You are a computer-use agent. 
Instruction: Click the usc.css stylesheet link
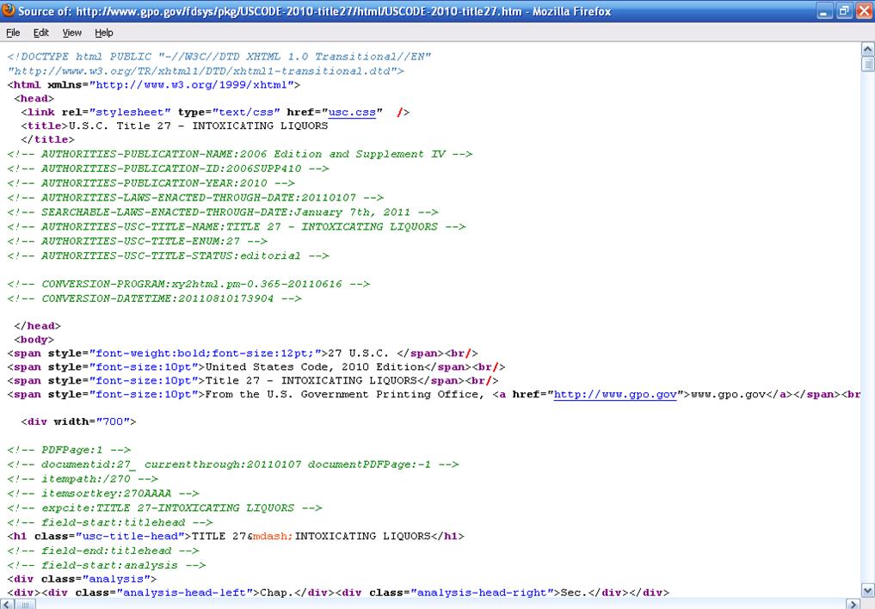pos(352,112)
